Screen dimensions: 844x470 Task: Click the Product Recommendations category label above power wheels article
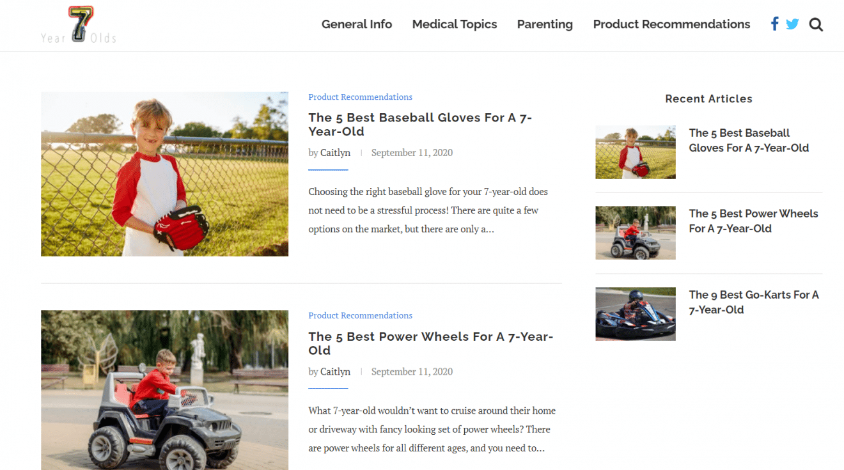tap(360, 315)
